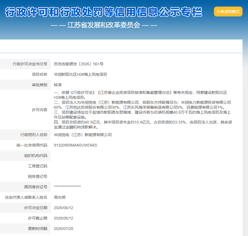Click the 居民身份证号 label
This screenshot has width=248, height=236.
tap(36, 187)
